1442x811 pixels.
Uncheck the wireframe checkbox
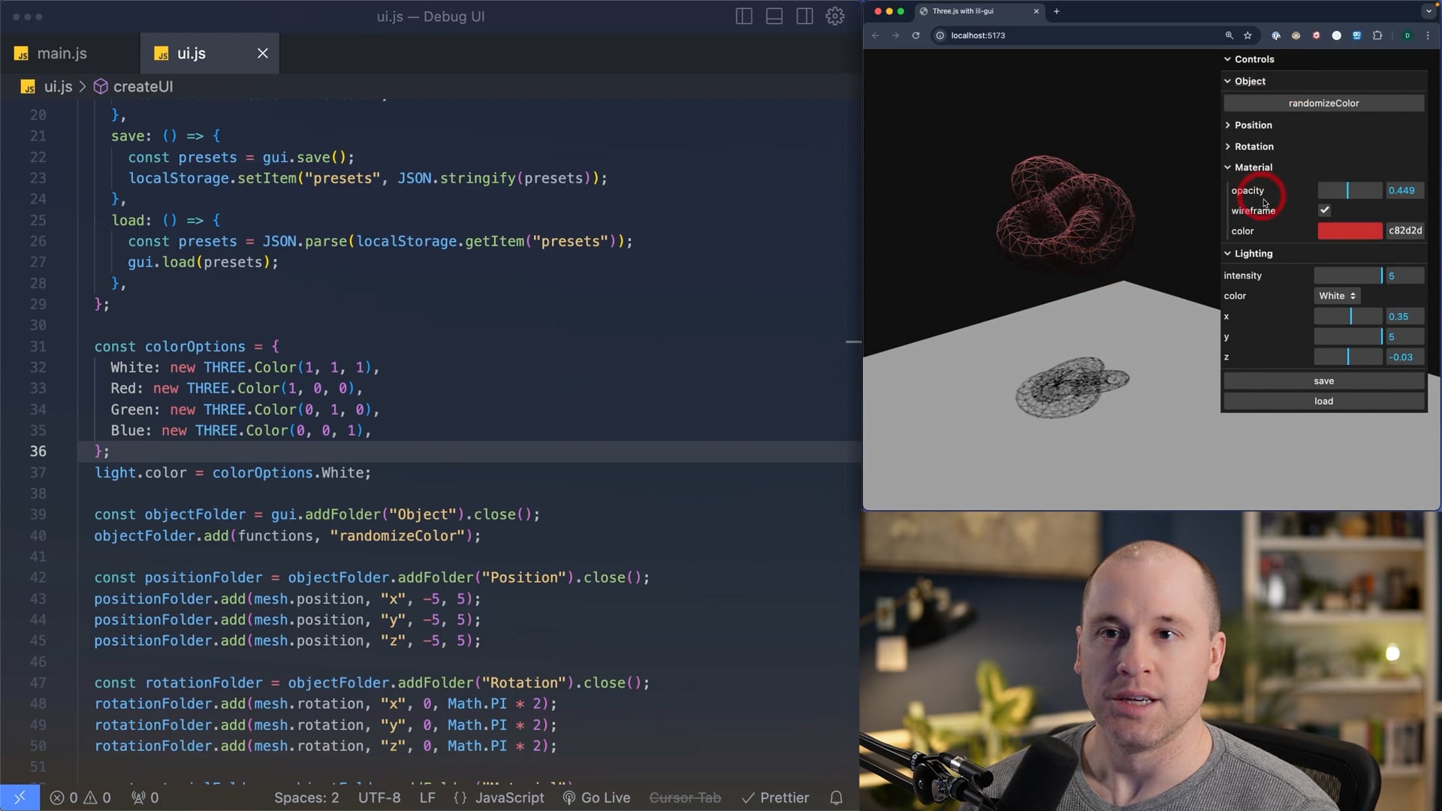tap(1325, 210)
